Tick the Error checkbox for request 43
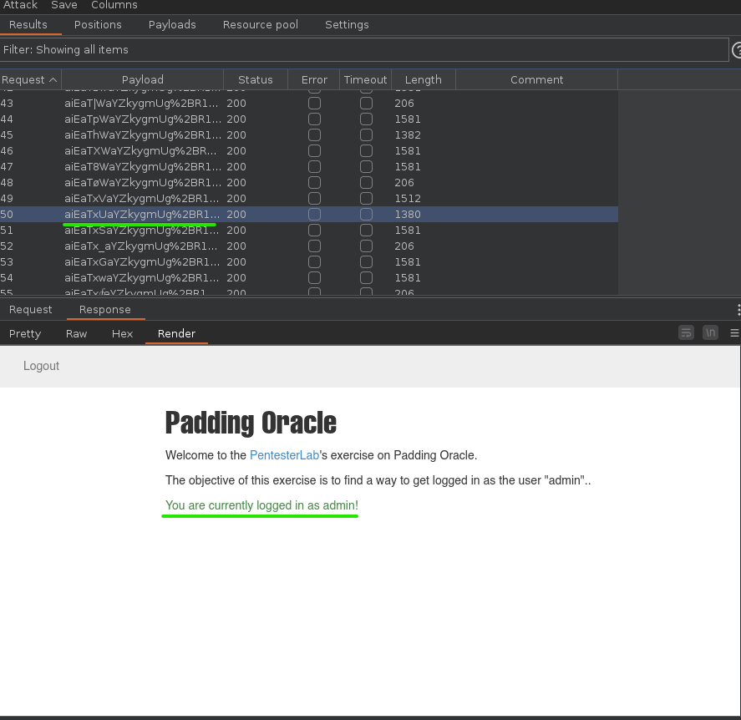 pos(314,103)
